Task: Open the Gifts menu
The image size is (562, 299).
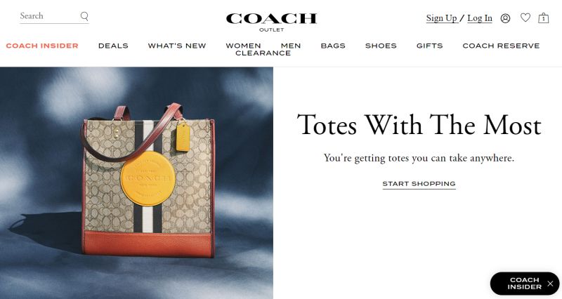Action: pos(430,46)
